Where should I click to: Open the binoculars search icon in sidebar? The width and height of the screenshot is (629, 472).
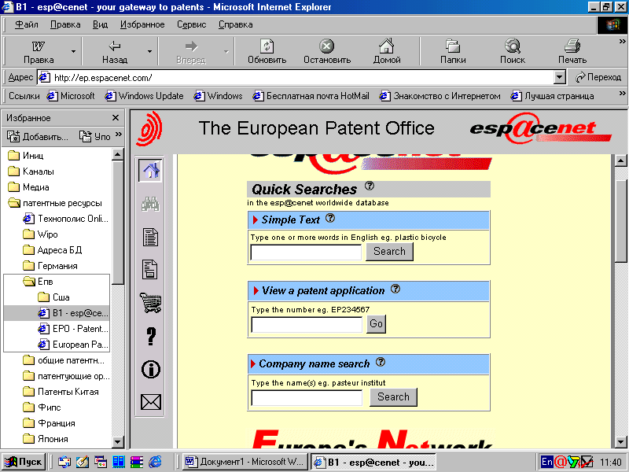tap(150, 205)
